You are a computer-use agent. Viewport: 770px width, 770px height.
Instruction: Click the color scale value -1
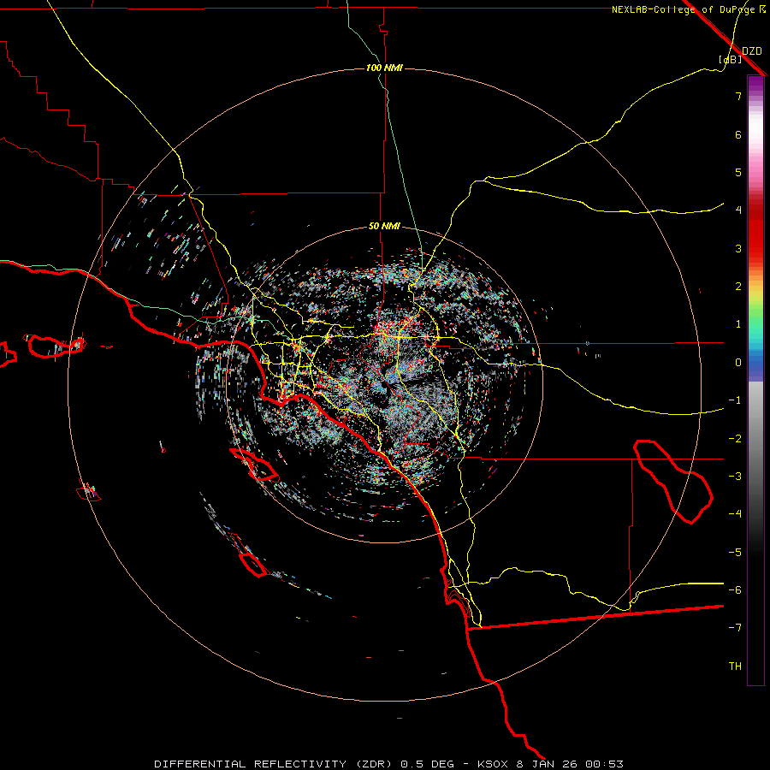click(735, 400)
